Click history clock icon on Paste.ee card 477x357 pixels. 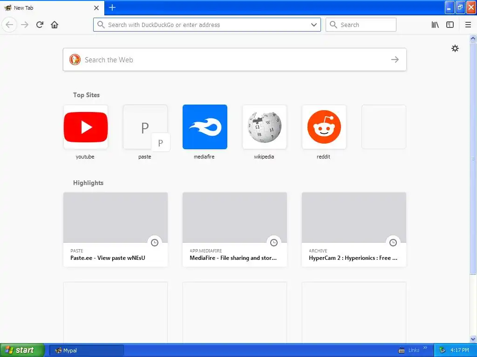click(155, 243)
